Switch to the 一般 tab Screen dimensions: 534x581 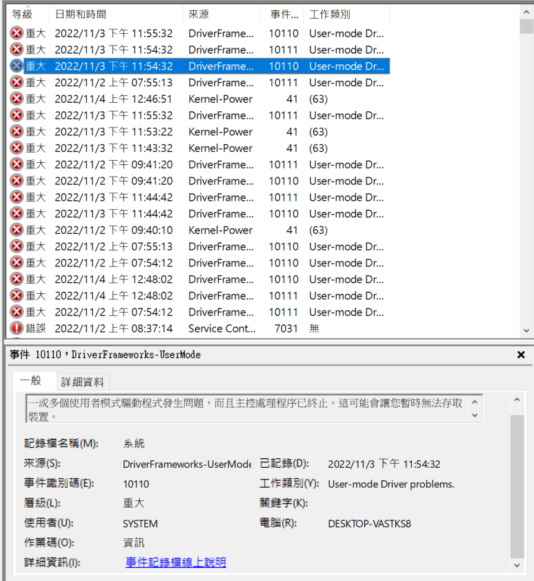34,380
